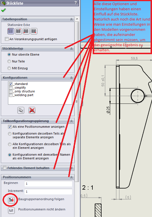
Task: Click the select all configurations icon
Action: click(21, 110)
